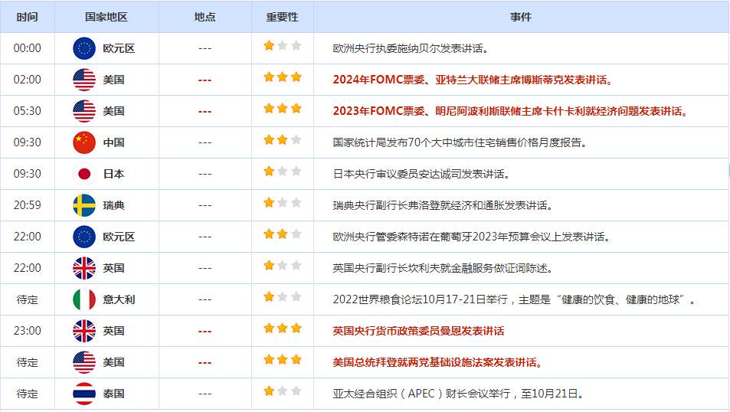Click the 欧洲央行管委森特诺 event text
Screen dimensions: 730x412
[x=472, y=237]
